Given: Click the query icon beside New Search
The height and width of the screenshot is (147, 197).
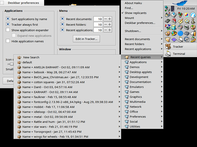Looking at the screenshot, I should pos(19,57).
